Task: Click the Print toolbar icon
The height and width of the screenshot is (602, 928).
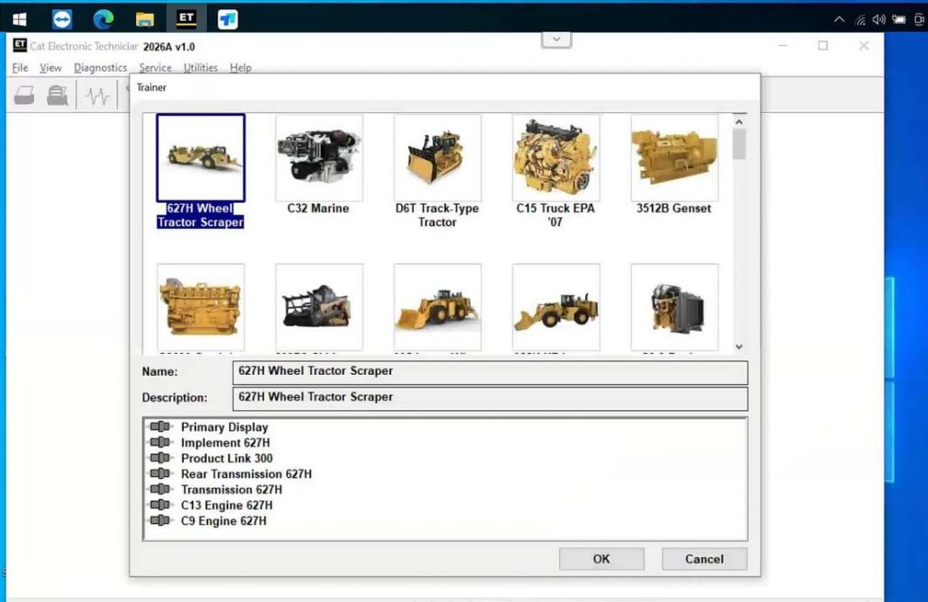Action: click(x=24, y=95)
